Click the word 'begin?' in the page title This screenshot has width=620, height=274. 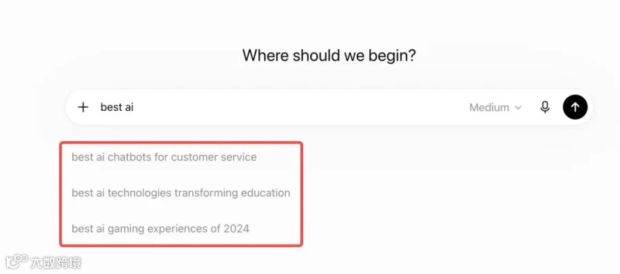(392, 56)
